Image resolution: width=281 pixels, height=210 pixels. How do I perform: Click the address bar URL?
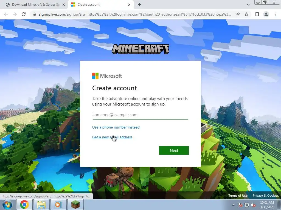(x=135, y=14)
